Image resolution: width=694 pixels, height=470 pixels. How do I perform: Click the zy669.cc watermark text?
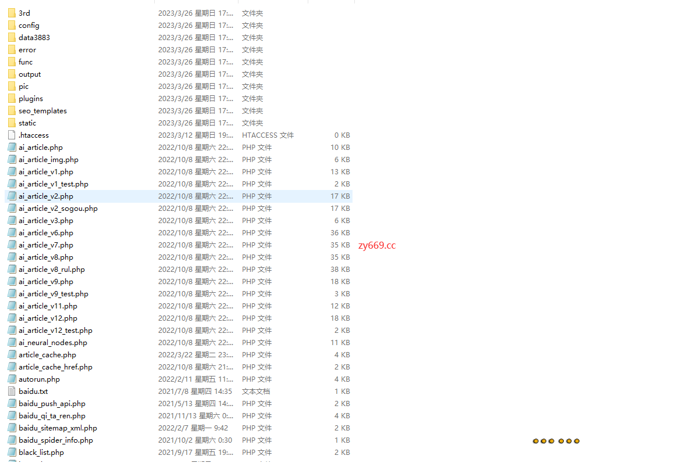click(377, 245)
